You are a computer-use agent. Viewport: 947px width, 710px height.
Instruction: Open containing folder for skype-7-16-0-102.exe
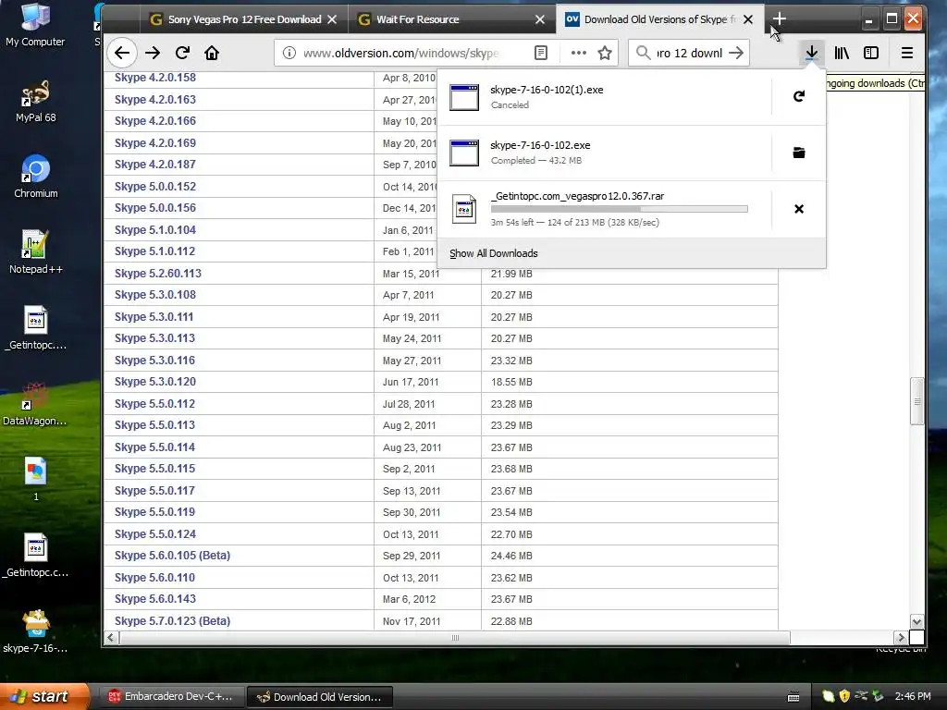(798, 153)
